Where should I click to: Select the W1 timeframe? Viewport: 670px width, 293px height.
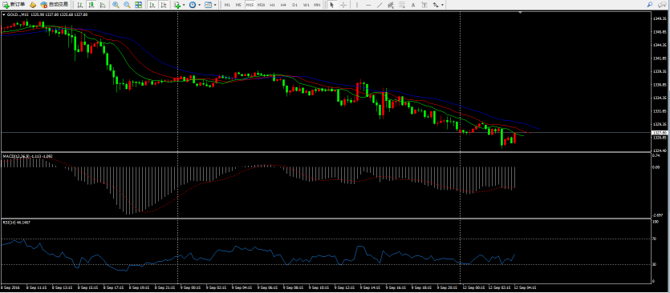coord(306,5)
